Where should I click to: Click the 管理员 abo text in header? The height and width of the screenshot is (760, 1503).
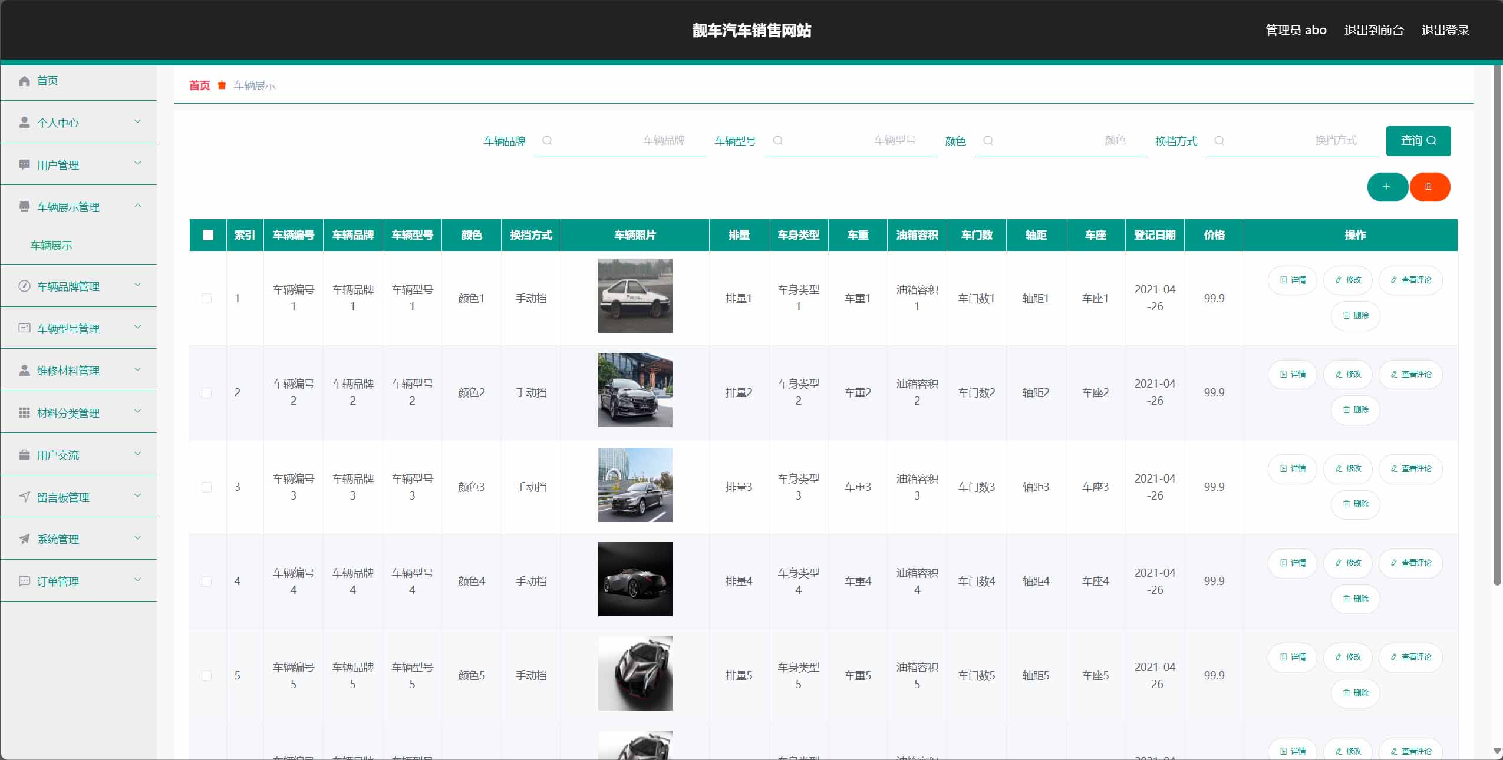click(x=1296, y=30)
